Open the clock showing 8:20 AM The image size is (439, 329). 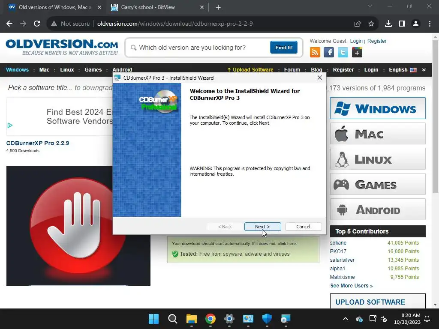point(407,319)
